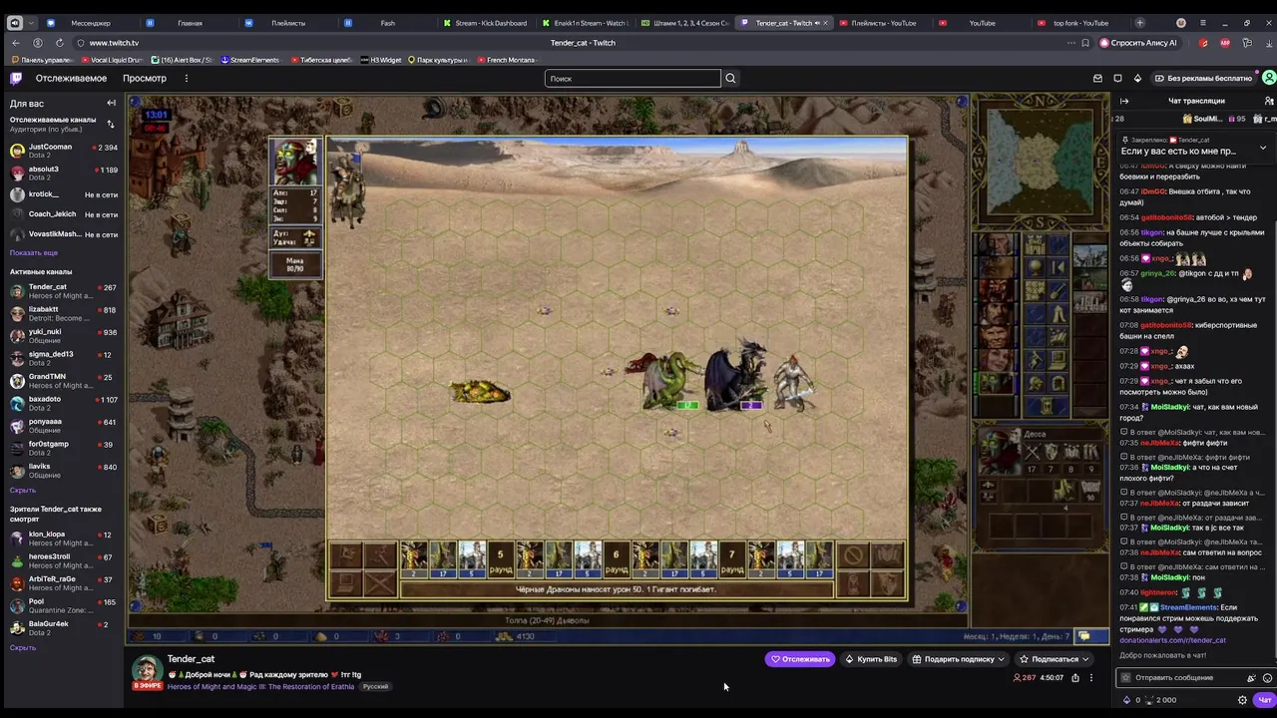Click the Русский language tag

point(375,687)
